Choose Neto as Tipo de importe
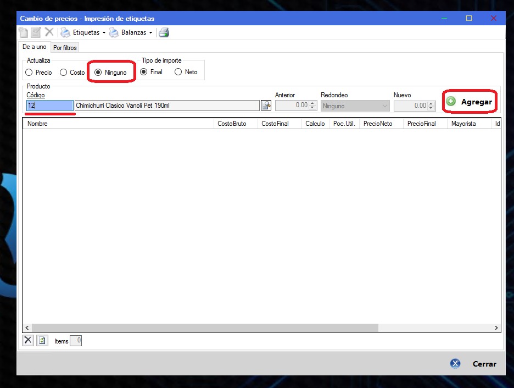The width and height of the screenshot is (514, 388). coord(178,72)
